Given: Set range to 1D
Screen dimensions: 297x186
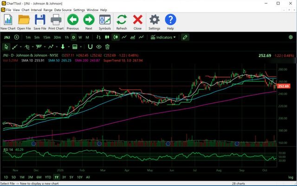Looking at the screenshot, I should tap(6, 177).
